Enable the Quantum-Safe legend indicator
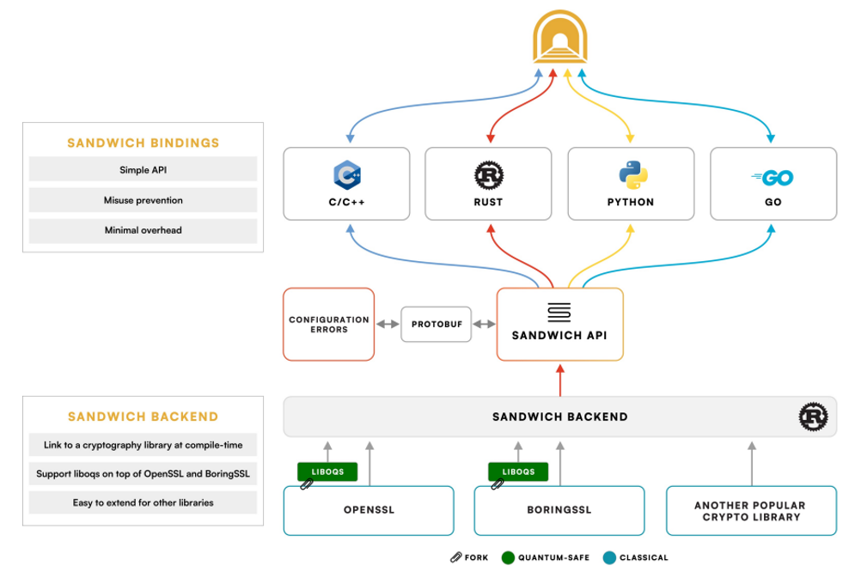Screen dimensions: 855x578 [507, 557]
